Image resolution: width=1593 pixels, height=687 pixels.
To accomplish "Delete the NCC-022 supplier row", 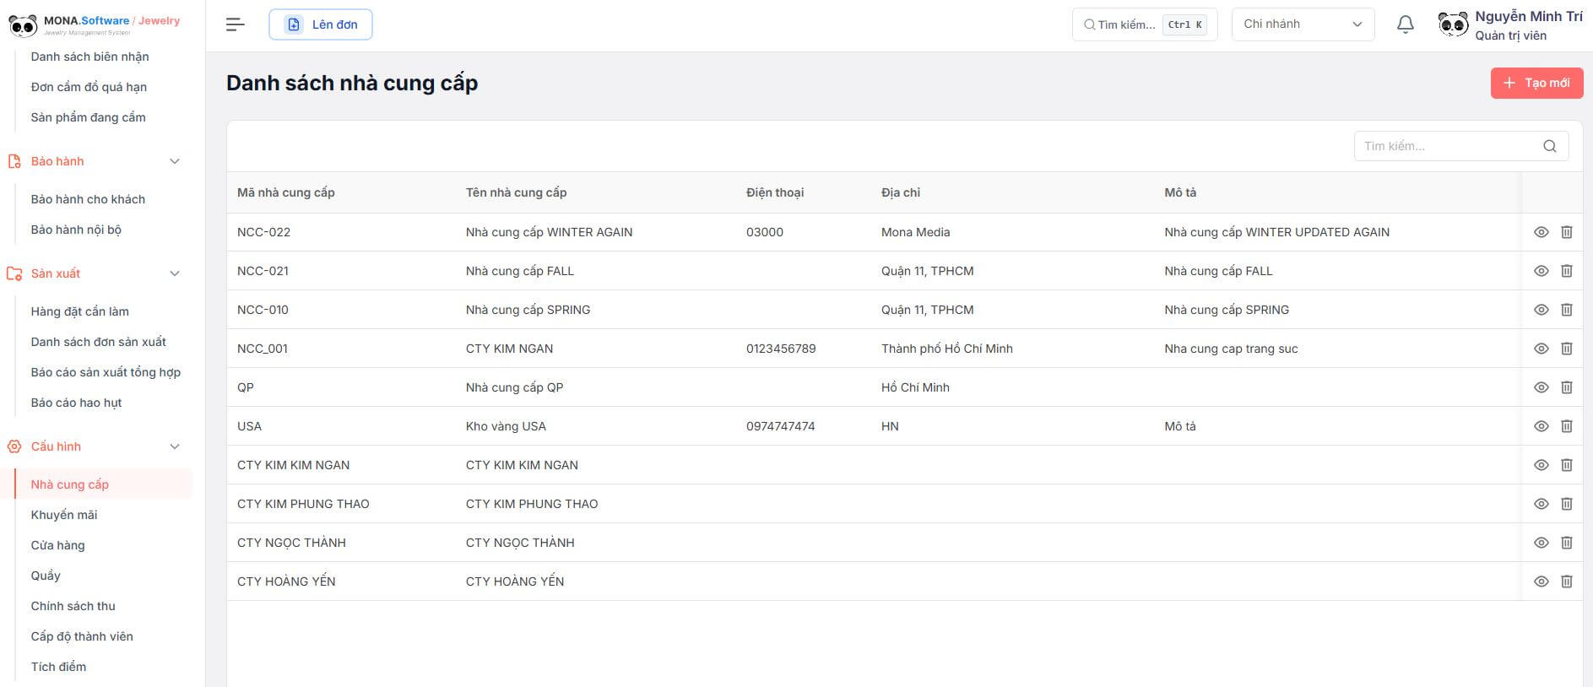I will 1566,232.
